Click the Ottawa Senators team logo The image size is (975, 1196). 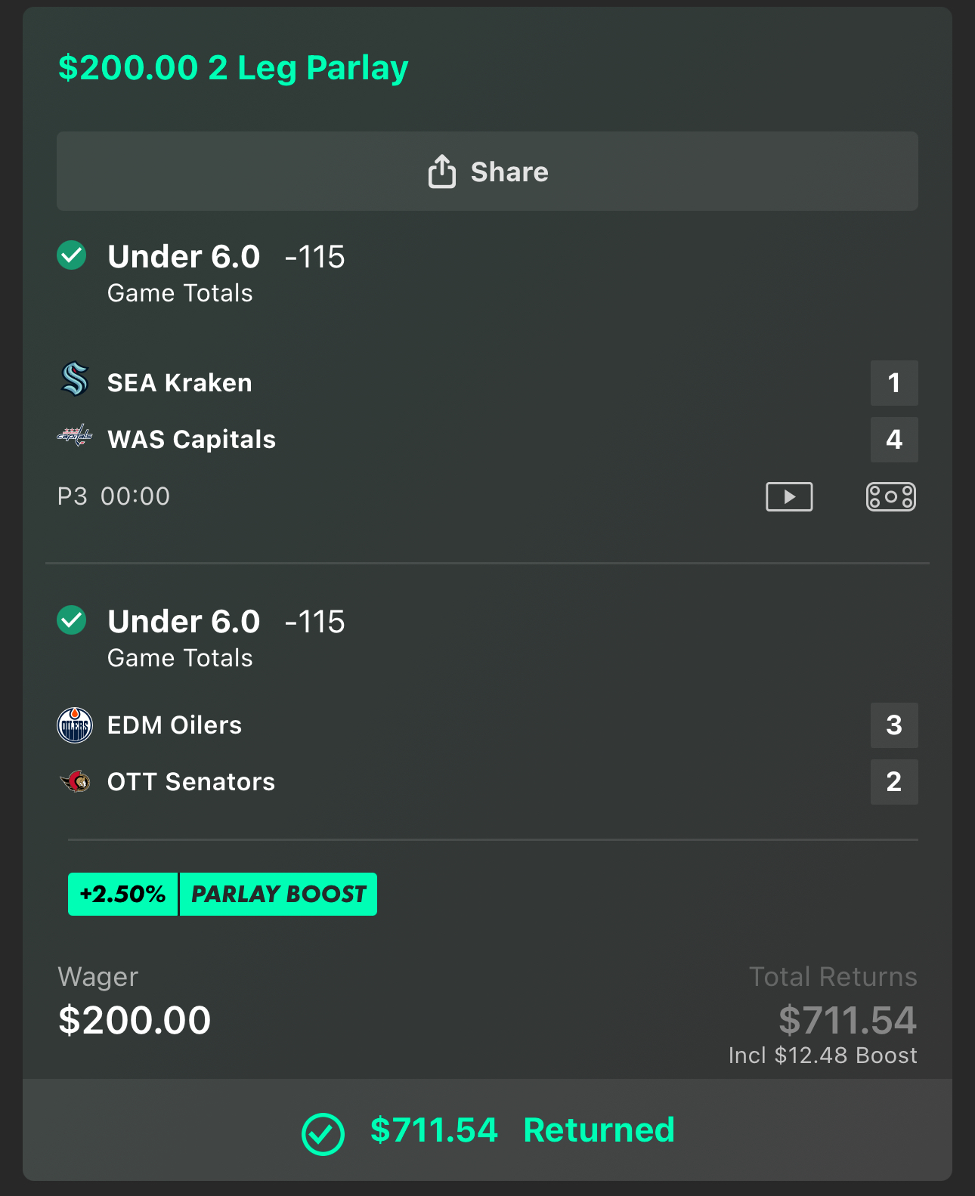click(x=75, y=781)
